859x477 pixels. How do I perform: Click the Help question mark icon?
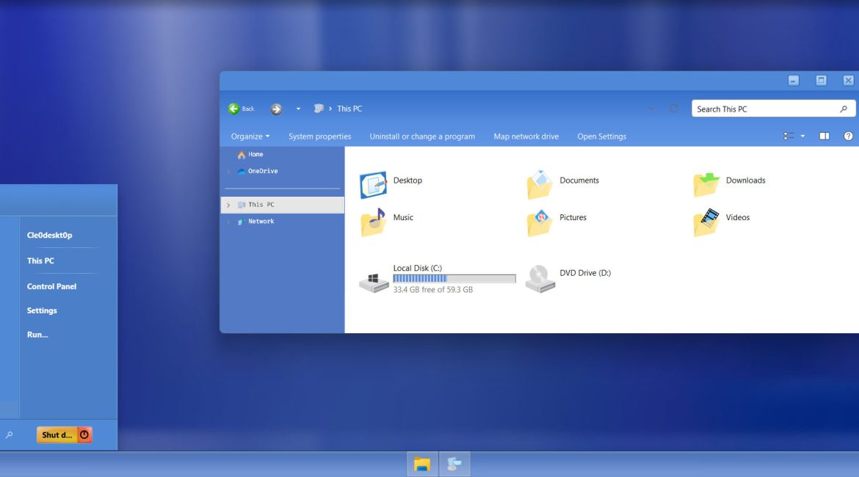[848, 136]
